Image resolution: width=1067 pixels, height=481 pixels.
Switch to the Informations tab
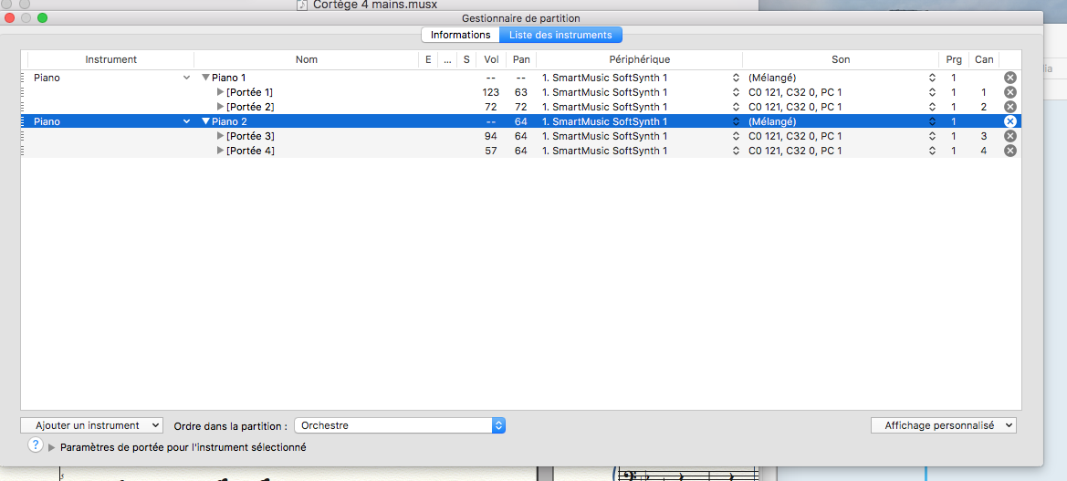(x=460, y=35)
